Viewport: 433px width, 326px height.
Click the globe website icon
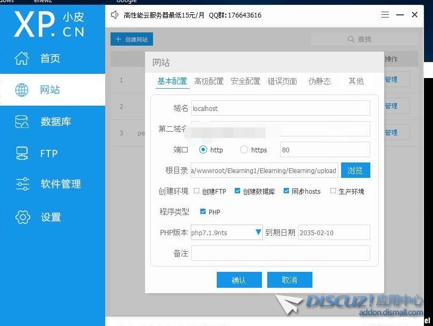pyautogui.click(x=22, y=90)
